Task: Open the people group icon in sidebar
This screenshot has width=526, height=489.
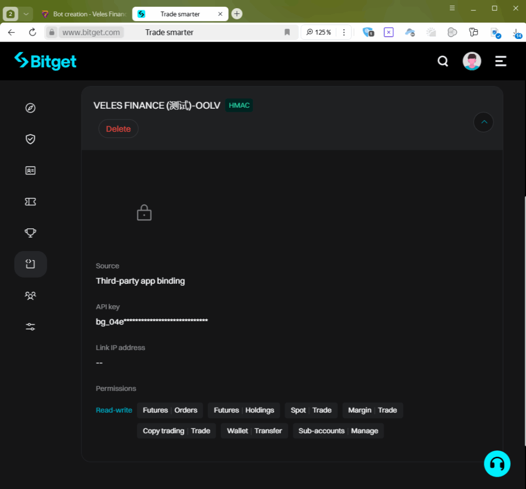Action: pyautogui.click(x=30, y=295)
